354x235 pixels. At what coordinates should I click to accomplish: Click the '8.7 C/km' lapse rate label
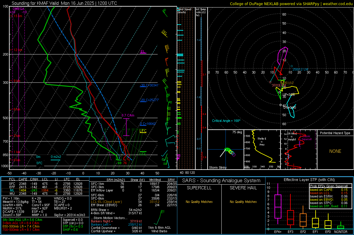point(128,115)
